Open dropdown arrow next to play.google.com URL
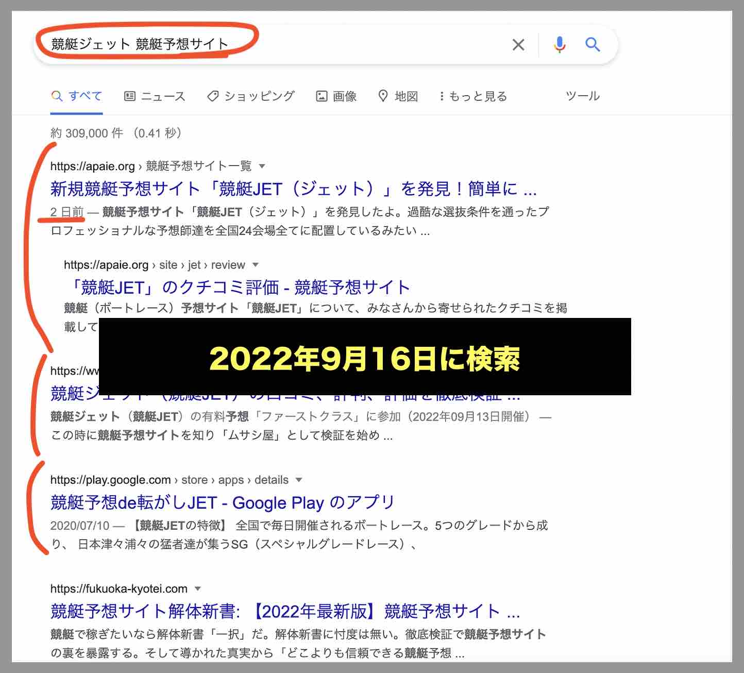This screenshot has height=673, width=744. click(298, 480)
